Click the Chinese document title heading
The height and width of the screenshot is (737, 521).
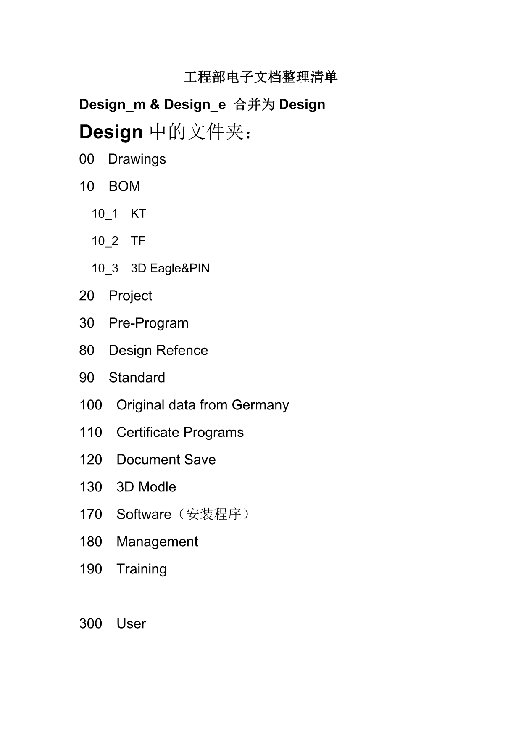pos(260,77)
